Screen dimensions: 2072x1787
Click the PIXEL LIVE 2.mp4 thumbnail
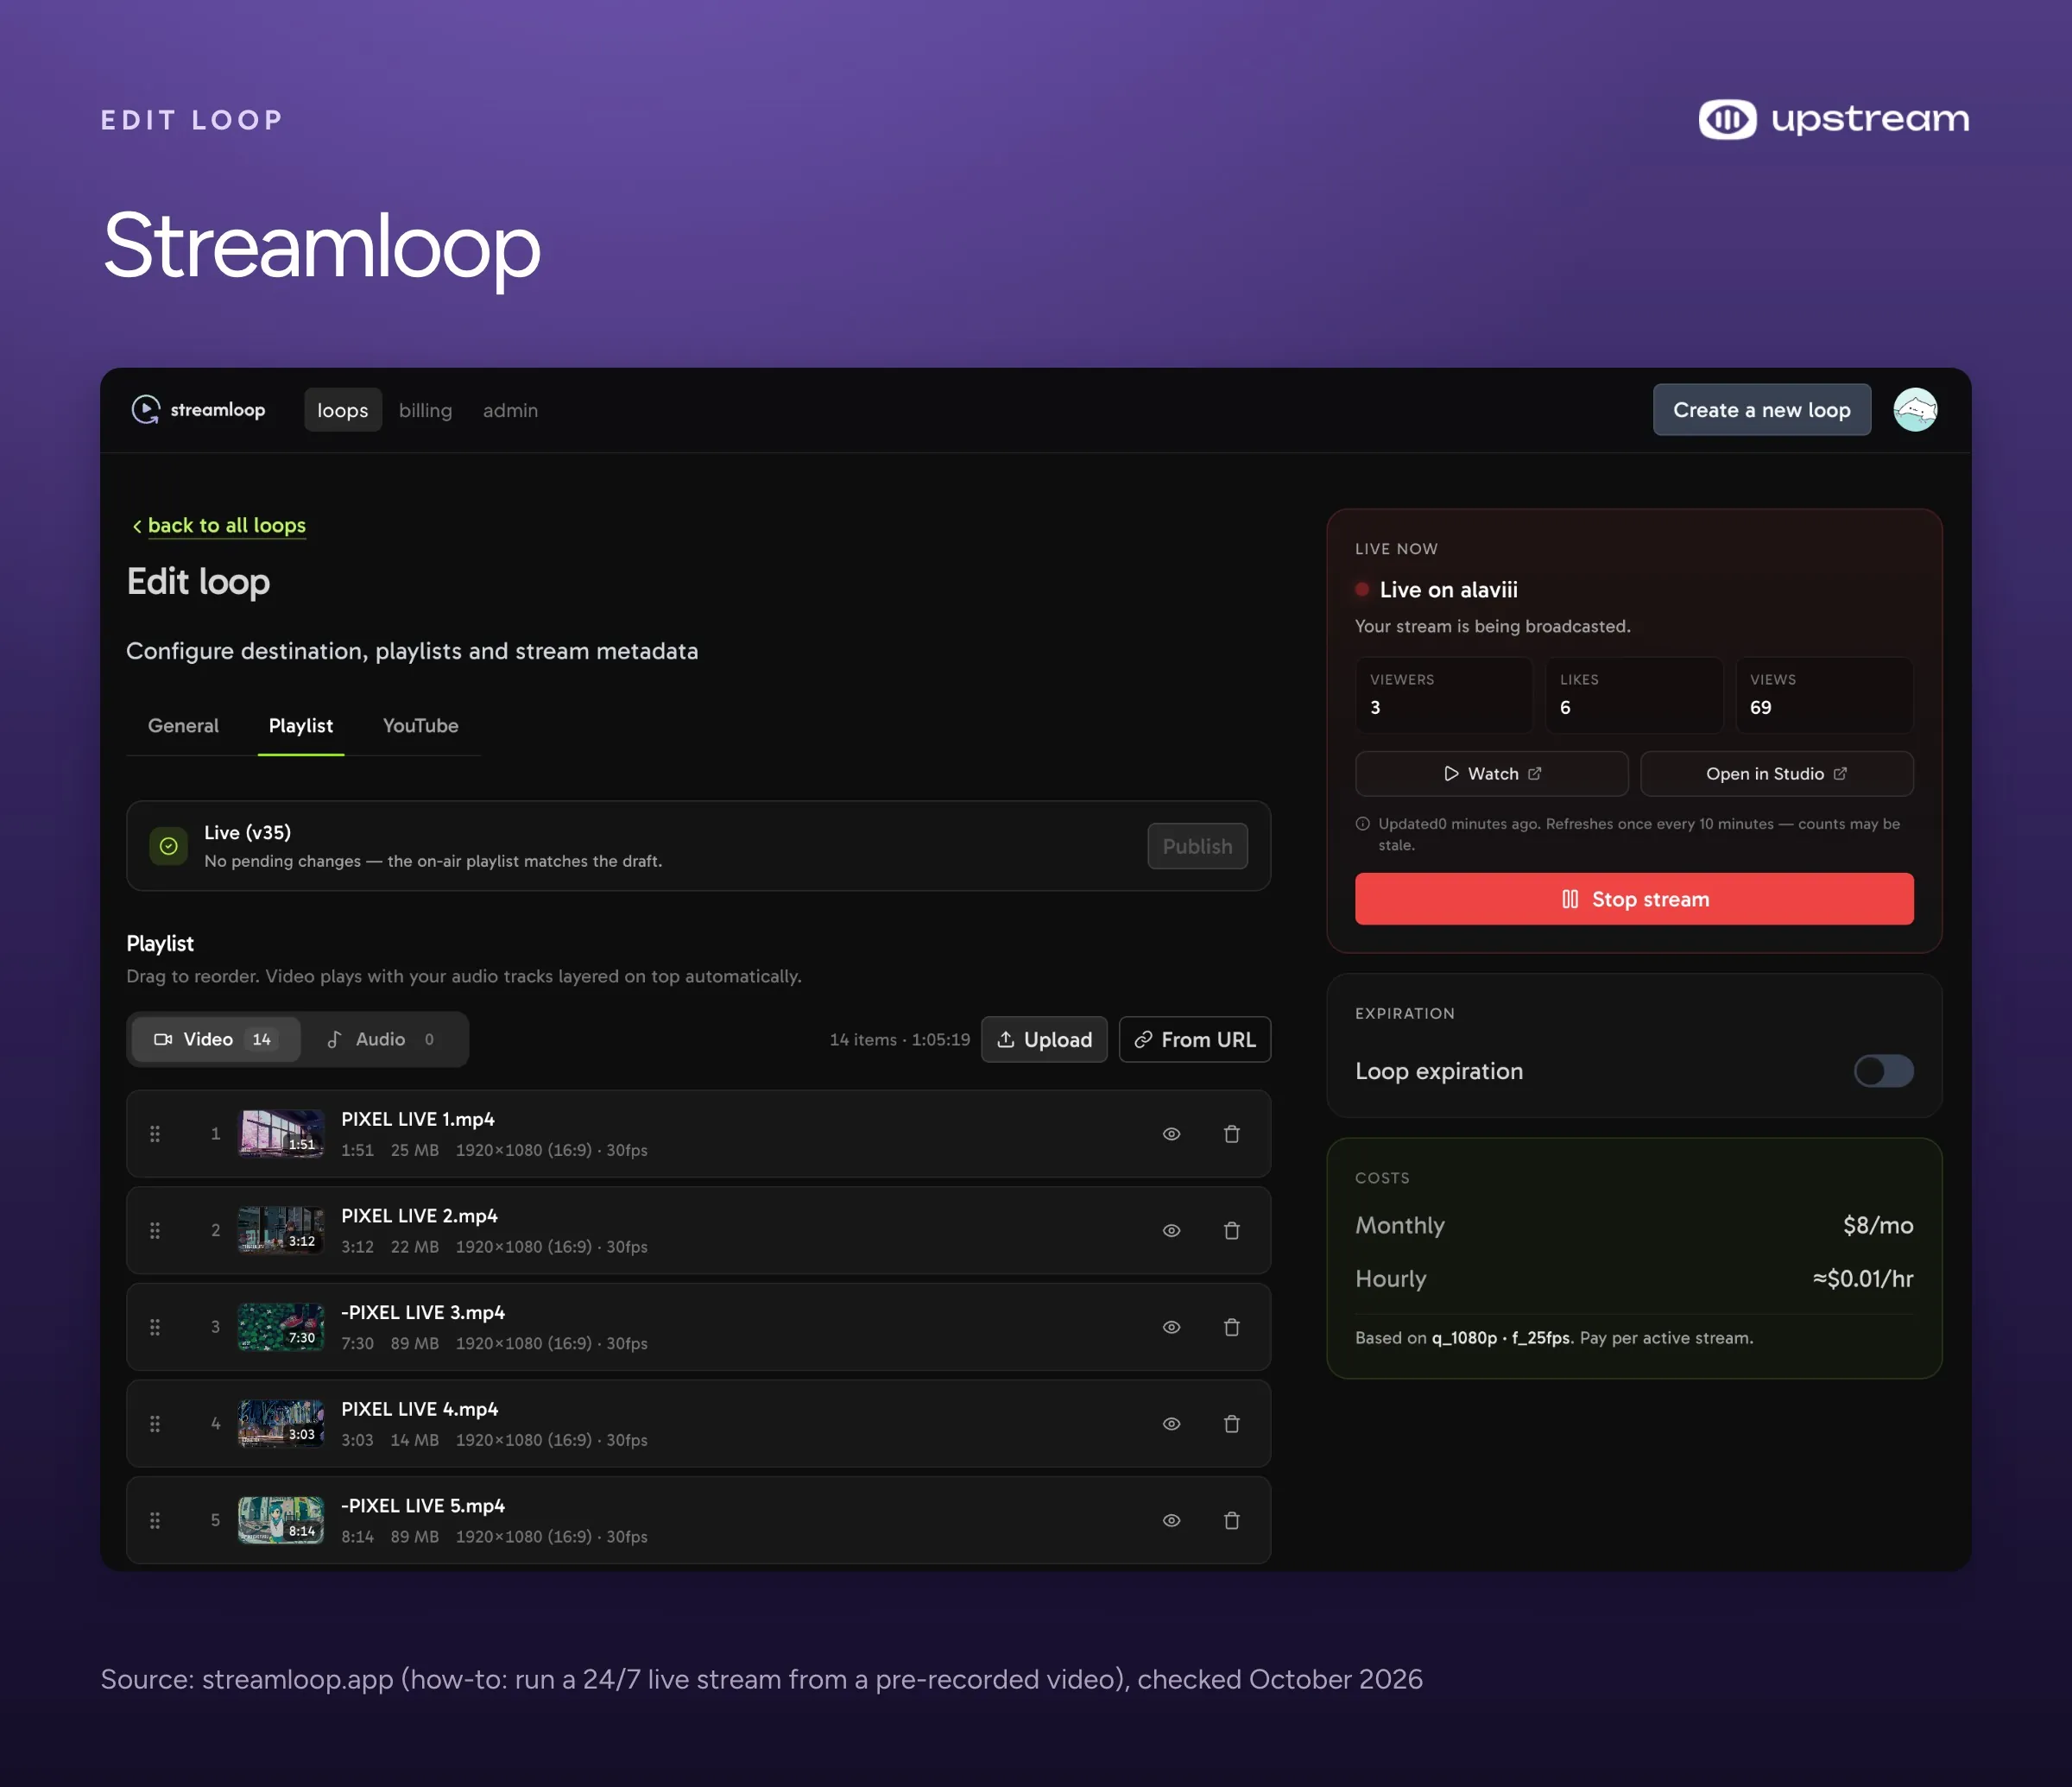[x=281, y=1231]
